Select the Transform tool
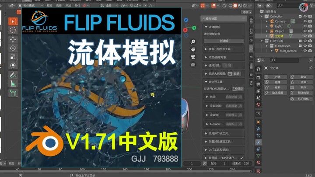Image resolution: width=315 pixels, height=177 pixels. coord(13,65)
